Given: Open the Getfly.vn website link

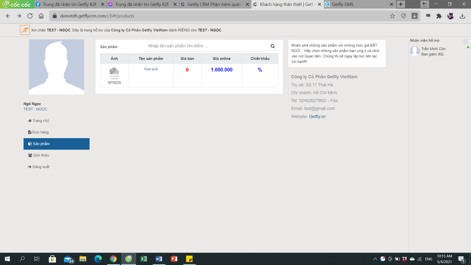Looking at the screenshot, I should click(317, 117).
